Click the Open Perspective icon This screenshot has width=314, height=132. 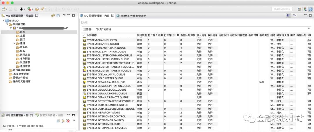(x=299, y=9)
